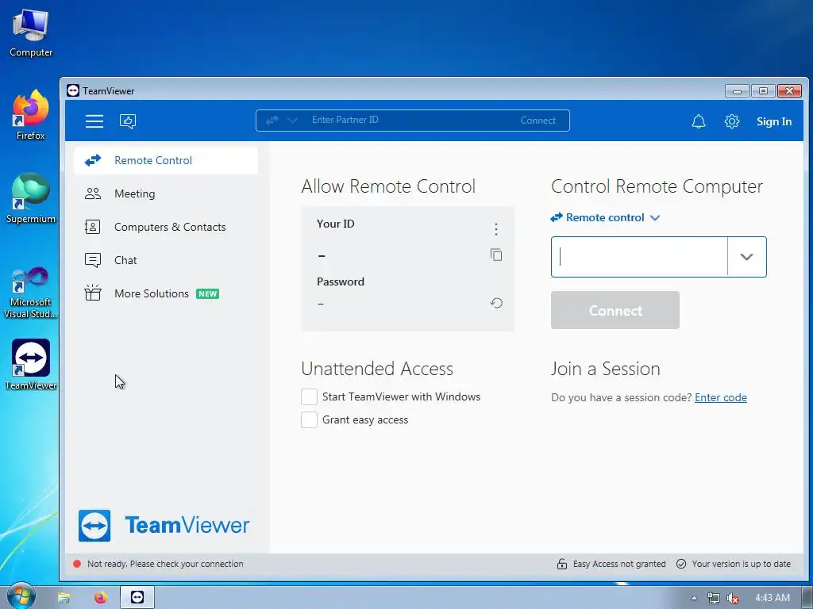Screen dimensions: 813x609
Task: Click Sign In
Action: pyautogui.click(x=773, y=121)
